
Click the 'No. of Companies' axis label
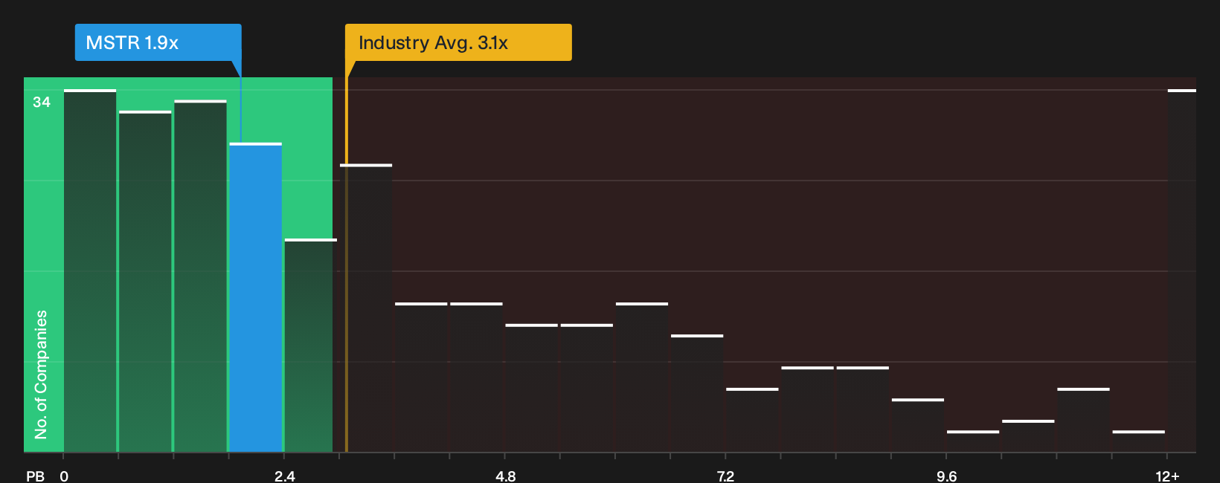[x=41, y=375]
